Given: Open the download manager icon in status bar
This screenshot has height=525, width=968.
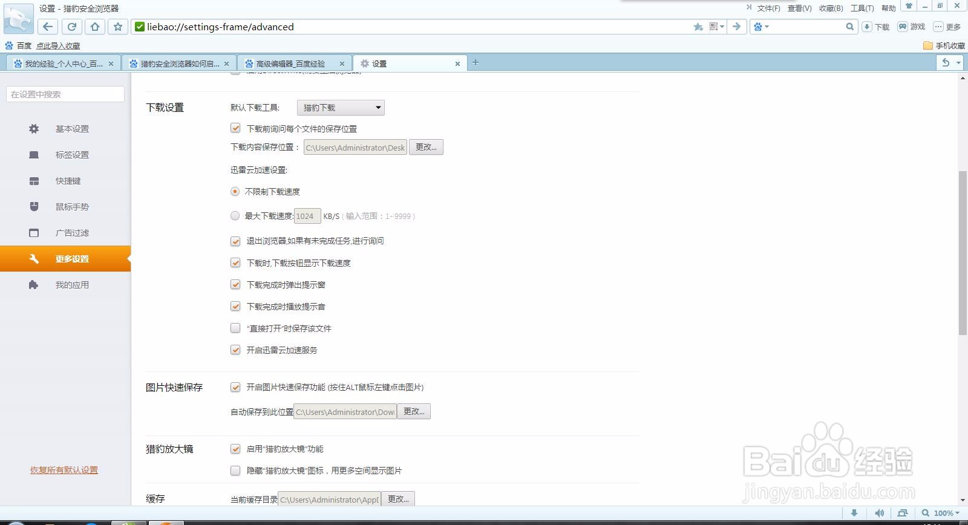Looking at the screenshot, I should click(x=854, y=513).
